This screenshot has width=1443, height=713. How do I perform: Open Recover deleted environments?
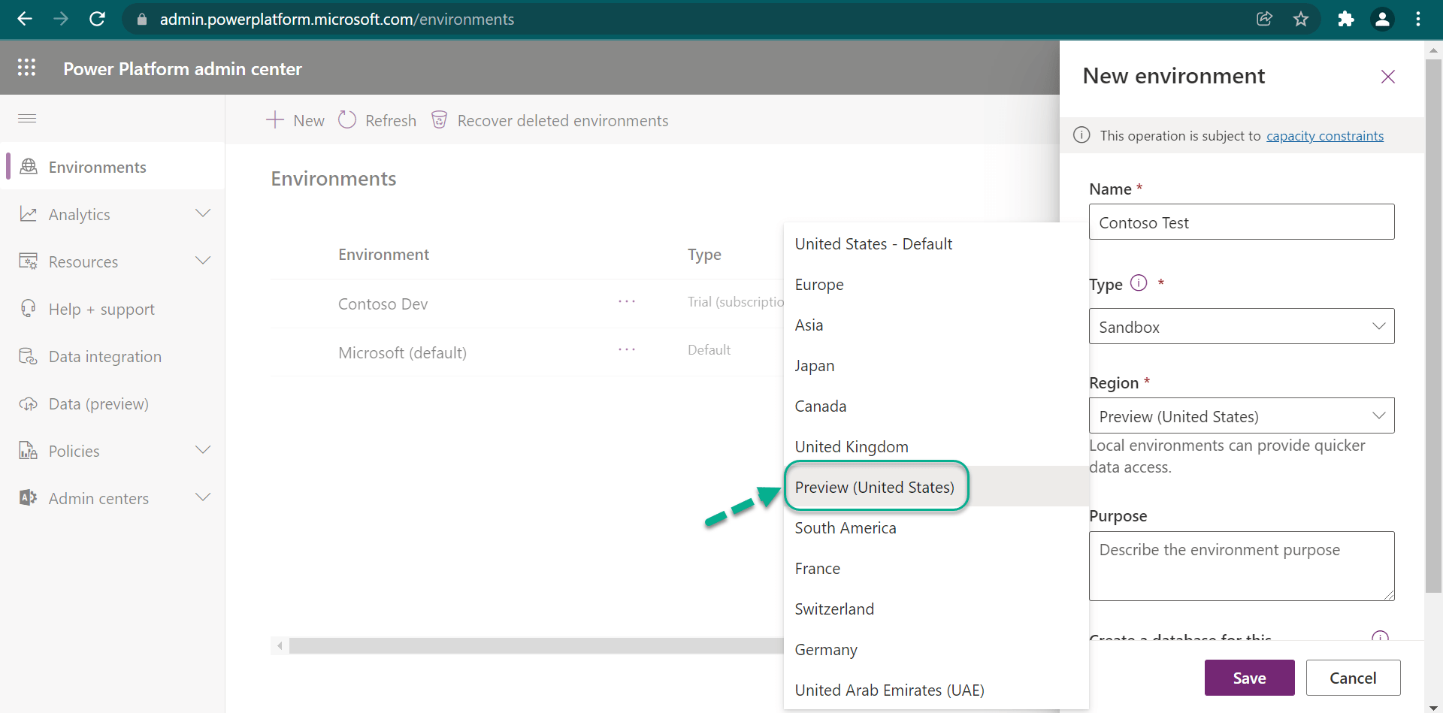[549, 120]
